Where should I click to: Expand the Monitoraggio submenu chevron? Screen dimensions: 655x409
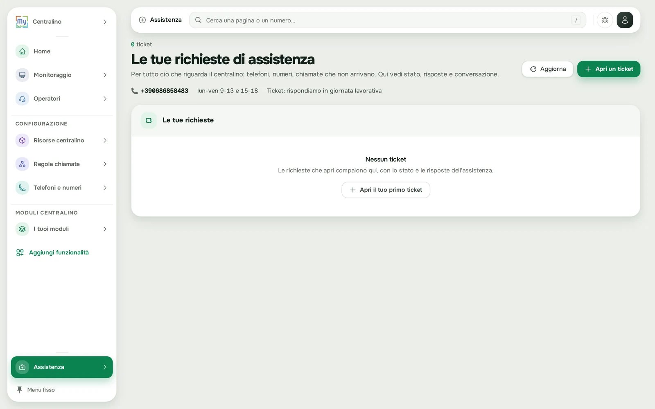coord(105,75)
